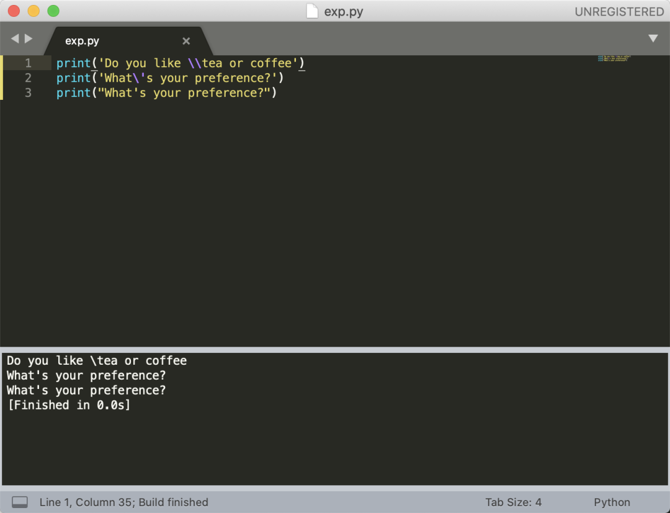Click the minimap code preview

[x=614, y=58]
